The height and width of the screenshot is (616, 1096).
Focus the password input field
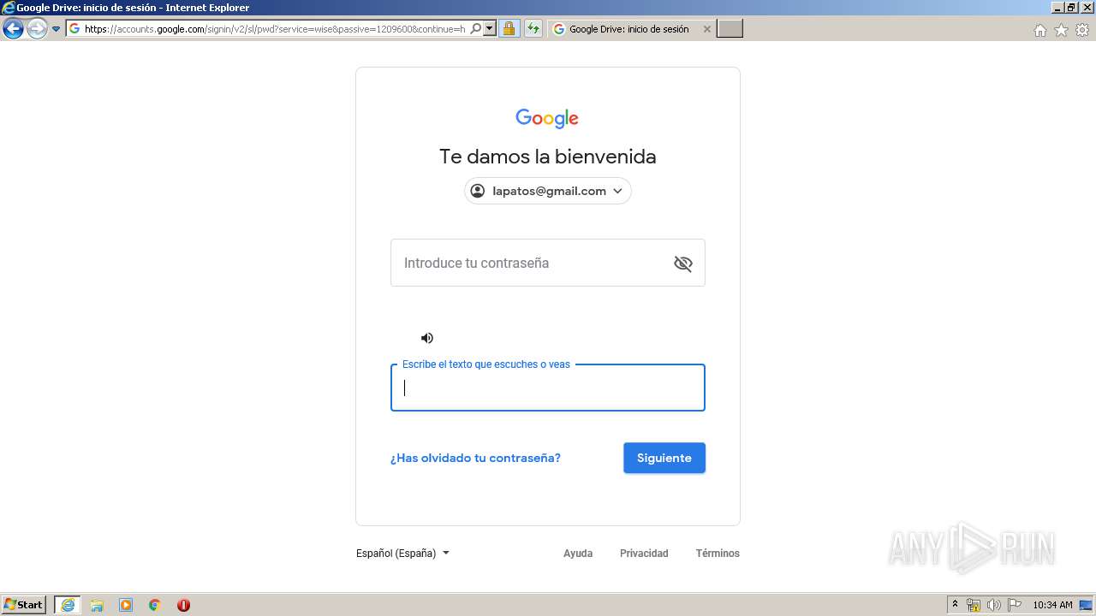tap(548, 263)
